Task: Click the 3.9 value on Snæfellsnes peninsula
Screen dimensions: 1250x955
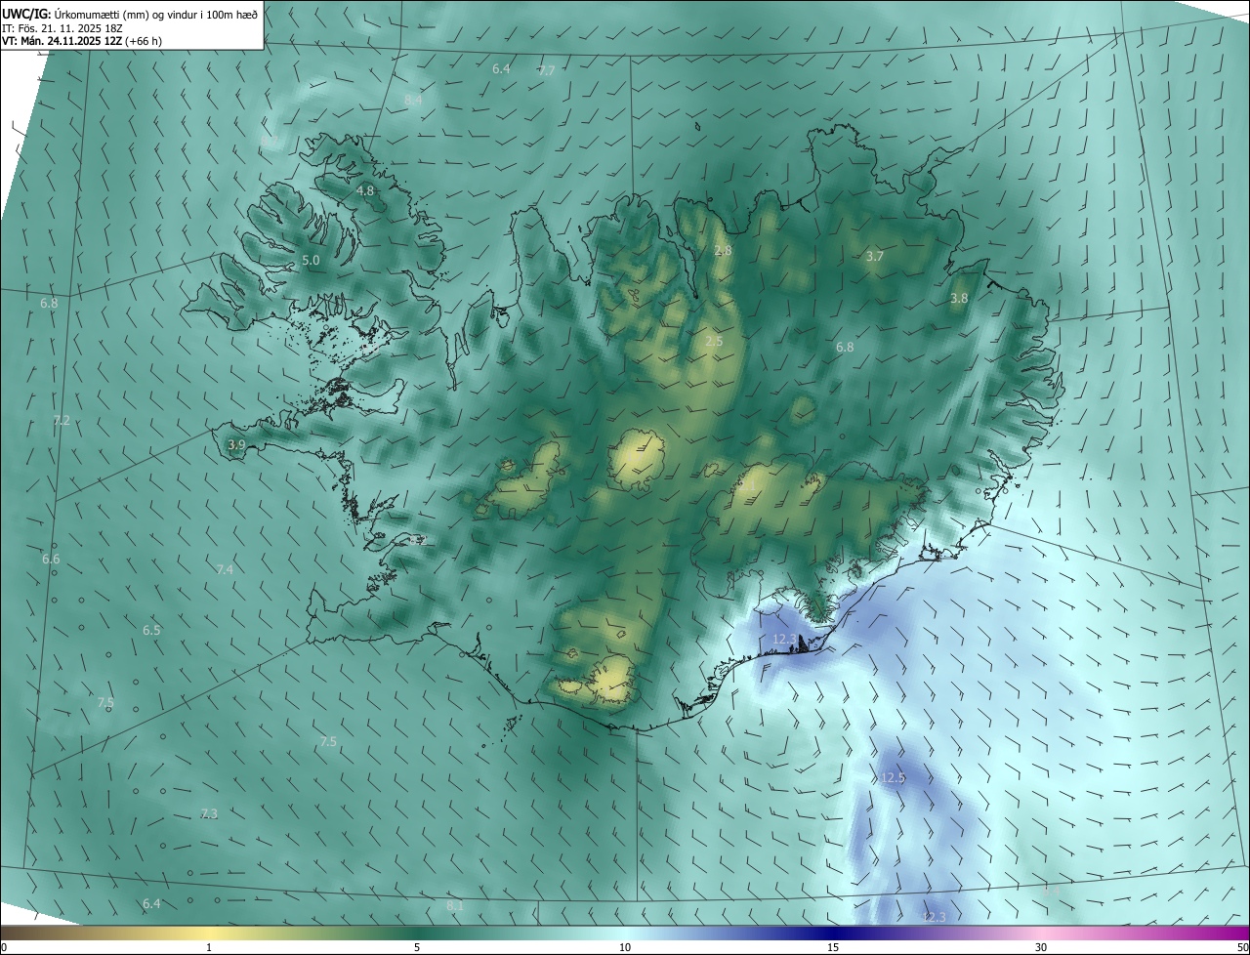Action: point(236,444)
